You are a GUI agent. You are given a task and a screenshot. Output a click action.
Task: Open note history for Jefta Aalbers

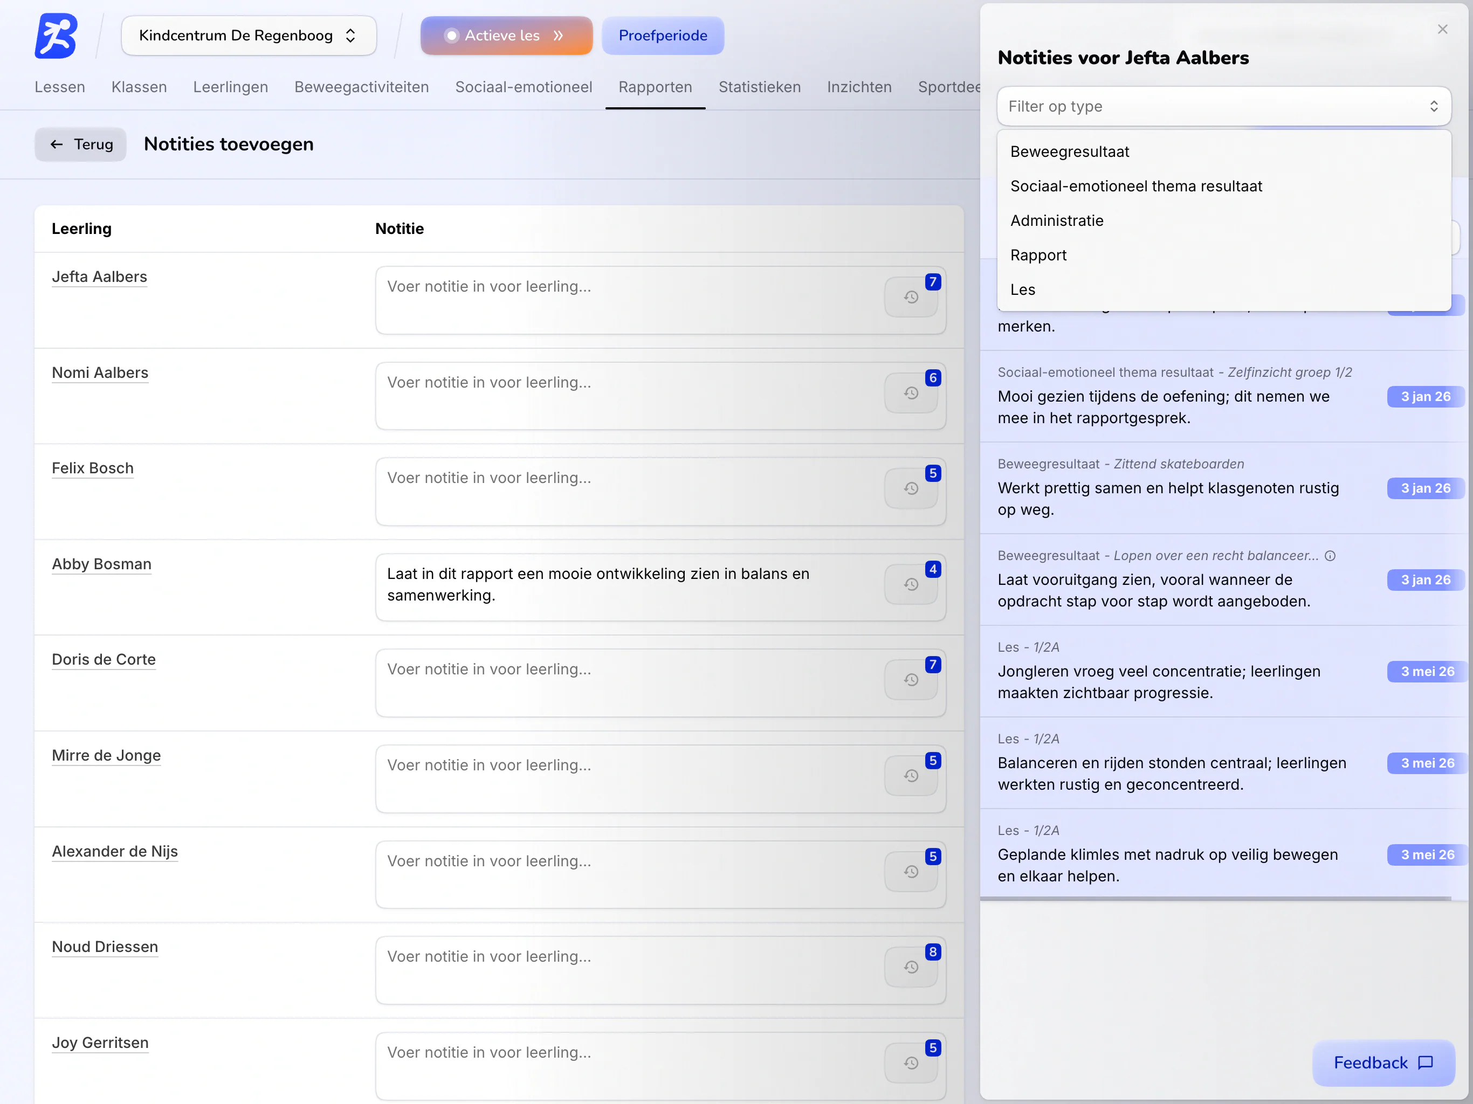click(911, 298)
